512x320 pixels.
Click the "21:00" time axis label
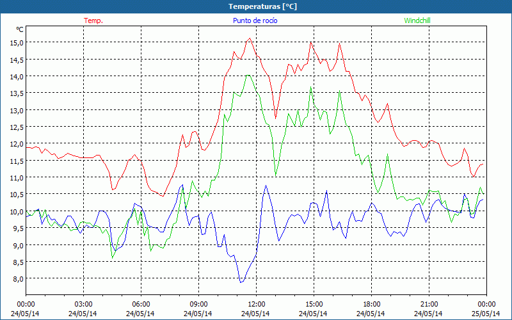(x=429, y=305)
